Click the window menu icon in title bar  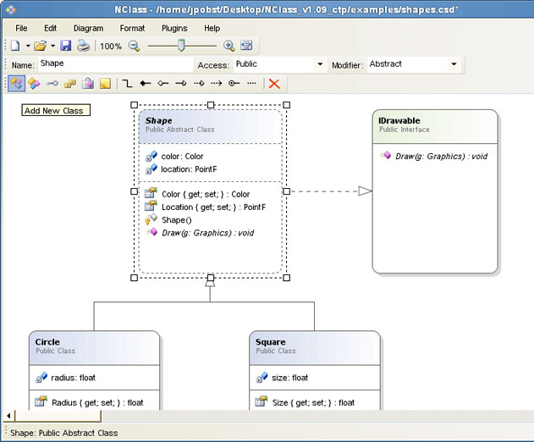pyautogui.click(x=10, y=9)
